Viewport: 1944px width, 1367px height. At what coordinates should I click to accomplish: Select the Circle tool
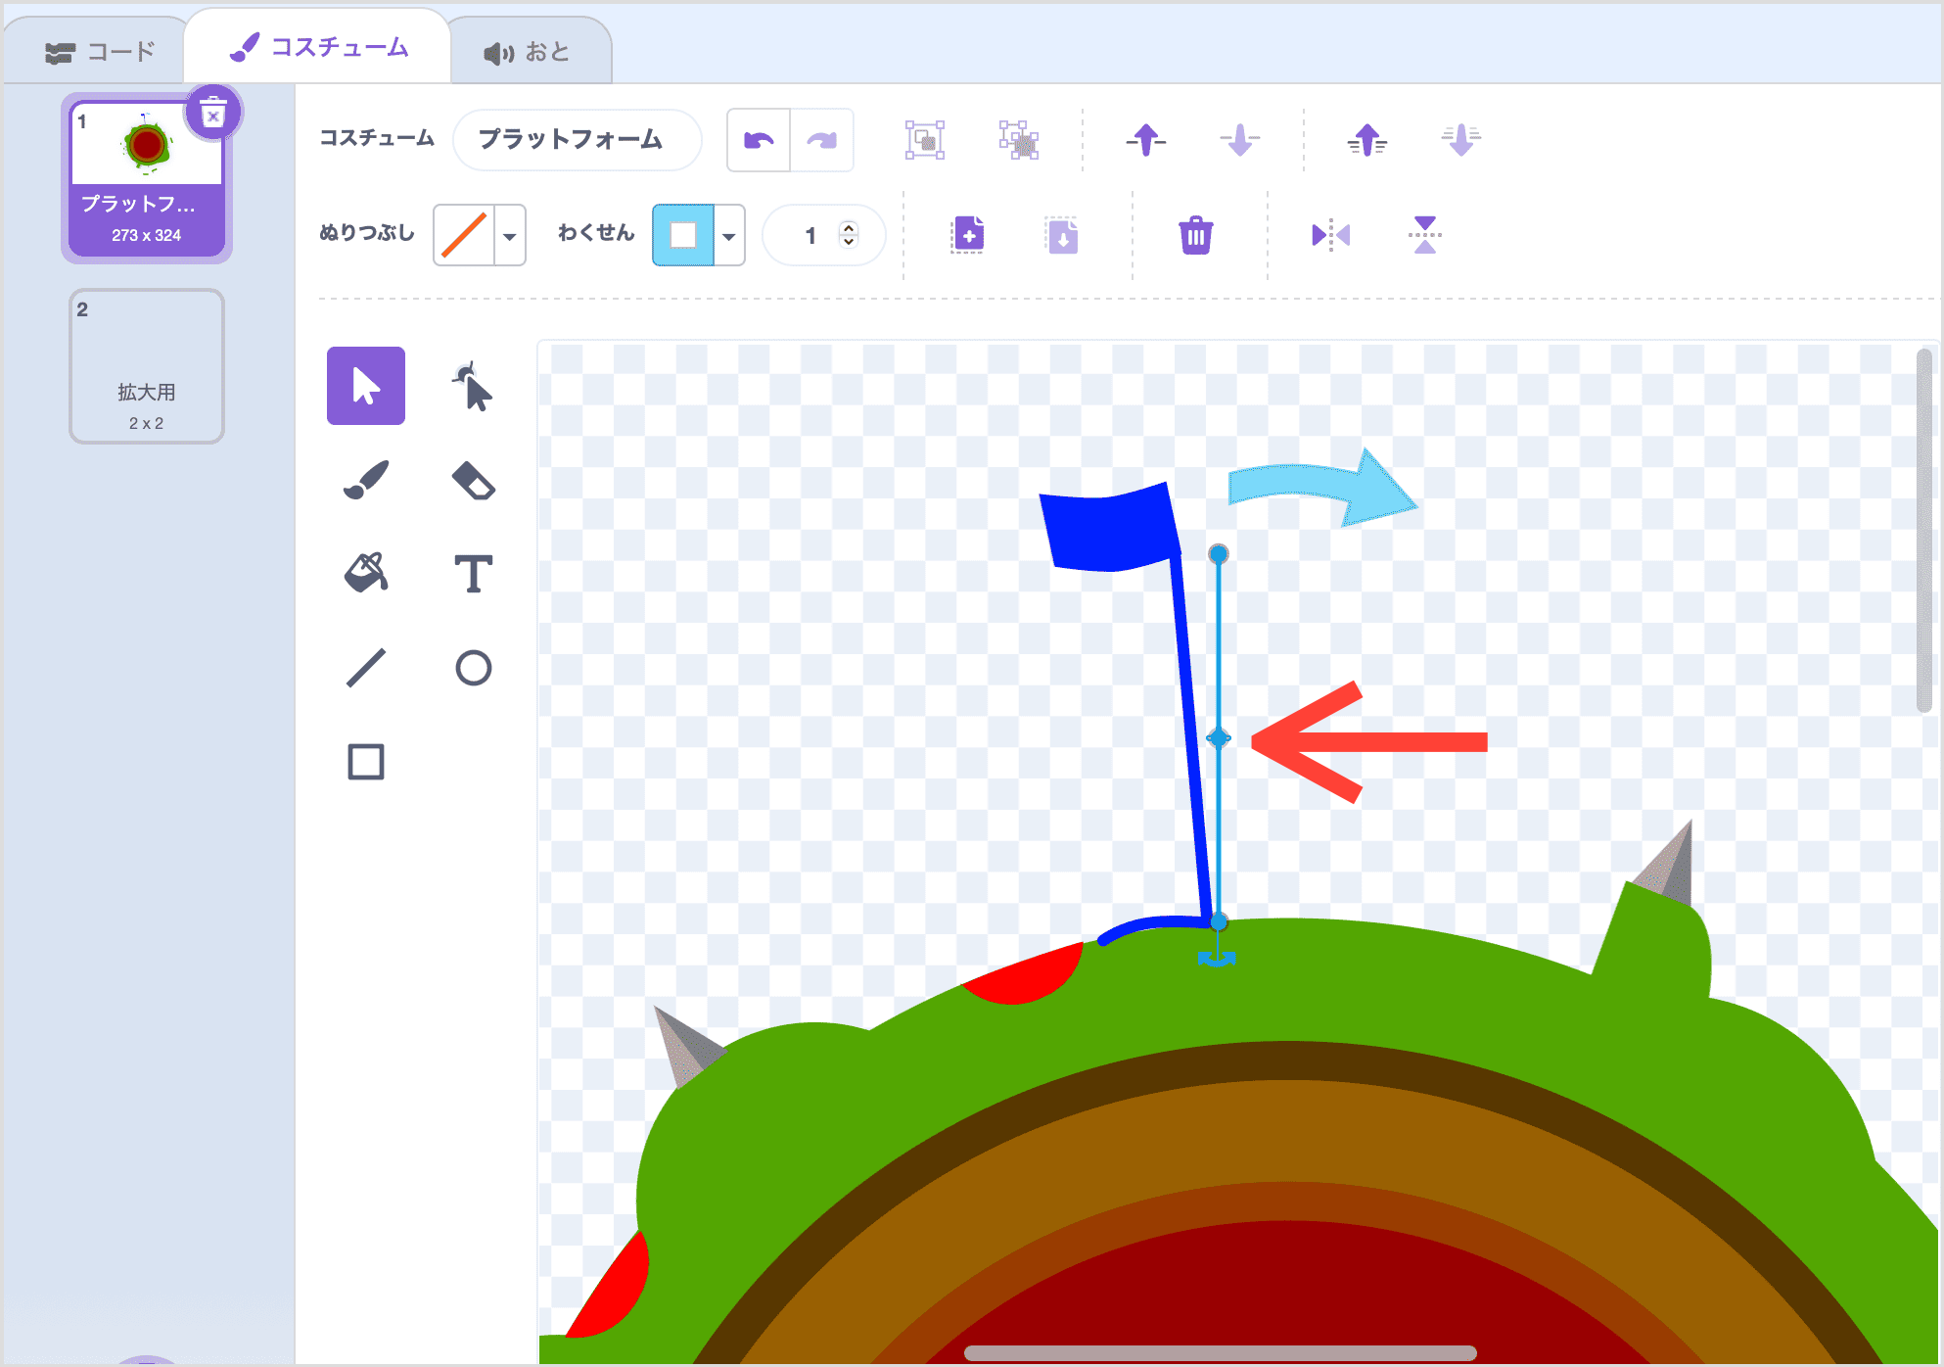[474, 667]
